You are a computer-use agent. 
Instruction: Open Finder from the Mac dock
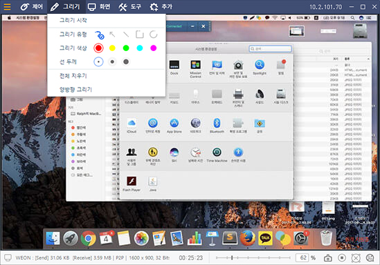coord(53,238)
